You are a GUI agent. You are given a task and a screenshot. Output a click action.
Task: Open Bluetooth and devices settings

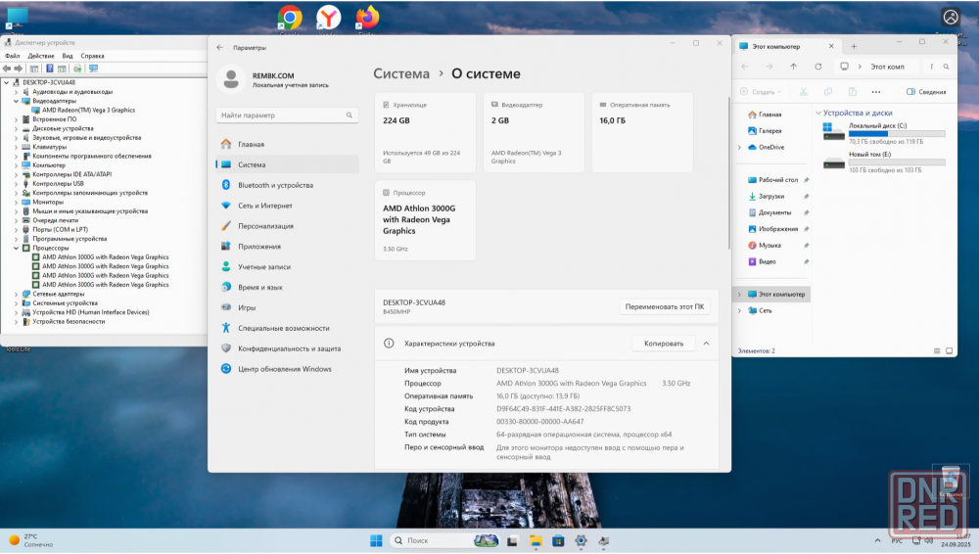[x=274, y=185]
